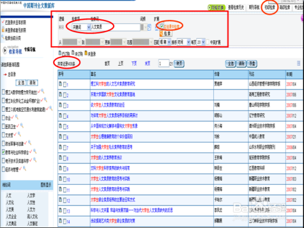Click the 风格切换 green tab
The image size is (304, 228).
point(216,7)
